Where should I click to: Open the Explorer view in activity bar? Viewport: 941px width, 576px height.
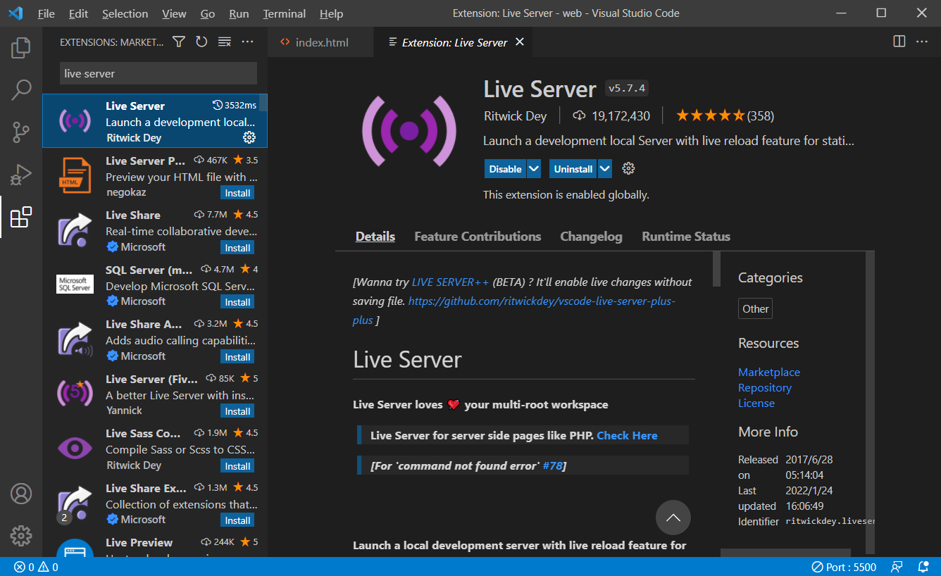click(21, 48)
